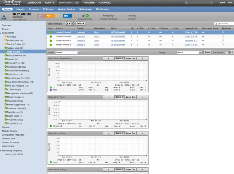Switch to the Network Map tab

(x=85, y=9)
